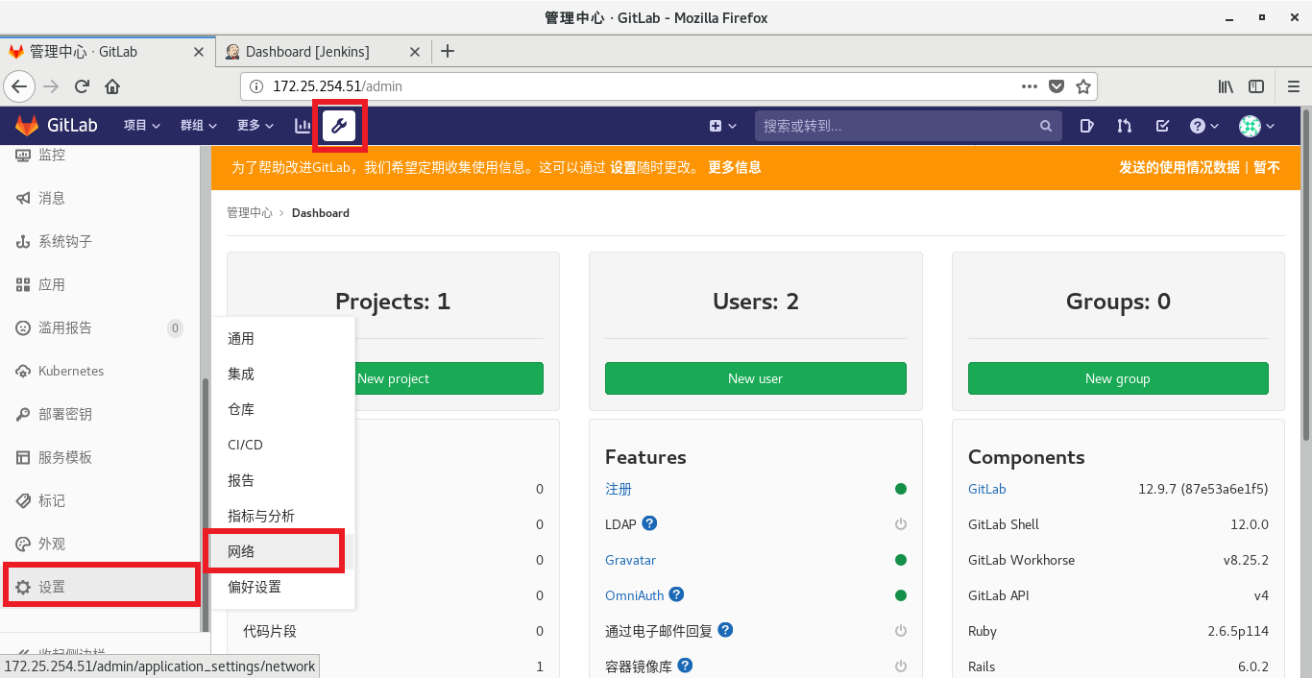The width and height of the screenshot is (1312, 678).
Task: Click help icon beside 通过电子邮件回复
Action: (725, 630)
